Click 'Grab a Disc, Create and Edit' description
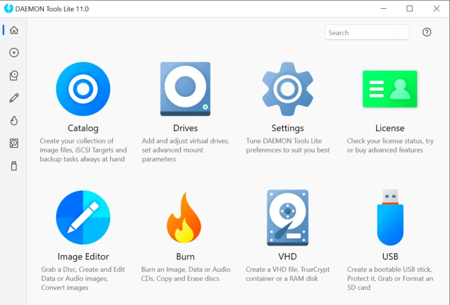This screenshot has height=305, width=450. click(x=83, y=278)
